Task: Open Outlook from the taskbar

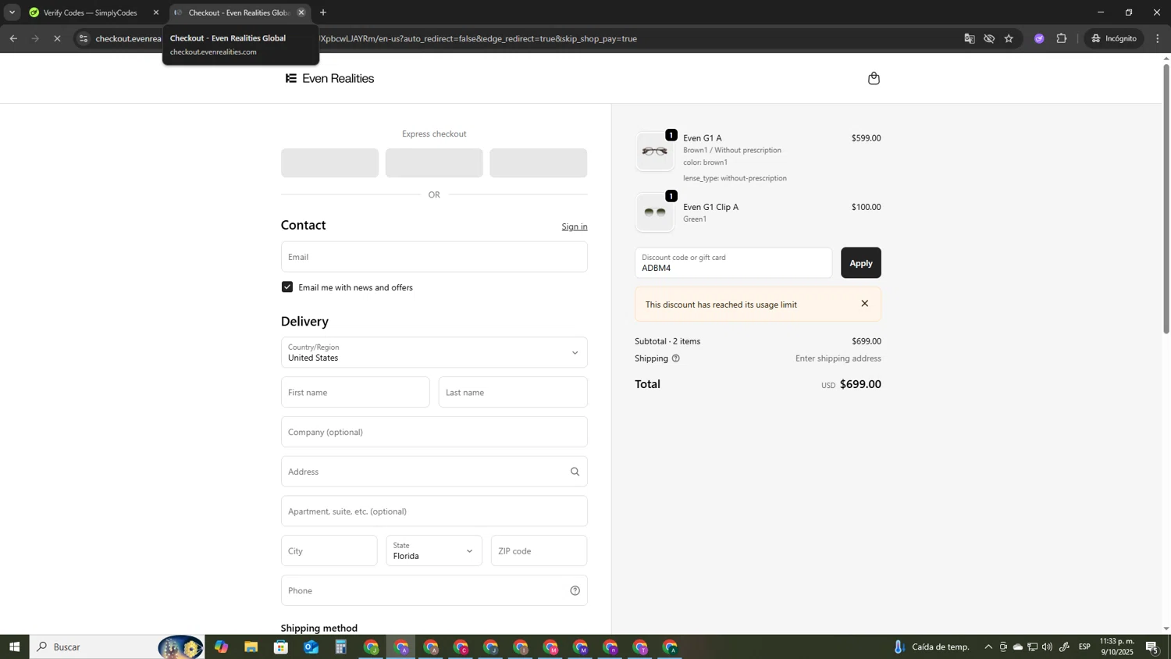Action: (311, 647)
